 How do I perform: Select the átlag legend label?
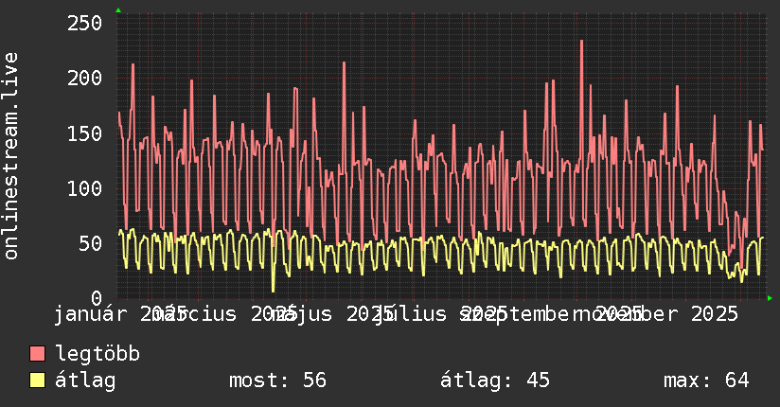[85, 380]
